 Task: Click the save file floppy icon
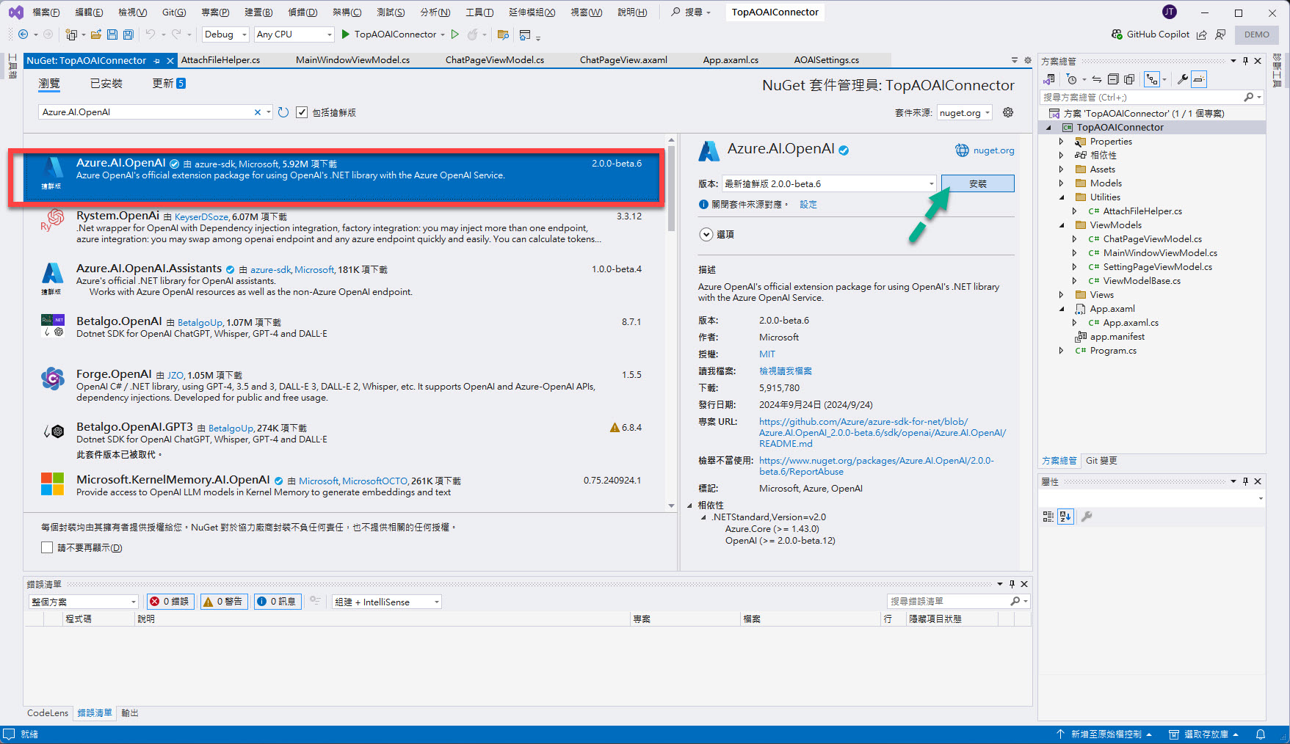(x=112, y=34)
